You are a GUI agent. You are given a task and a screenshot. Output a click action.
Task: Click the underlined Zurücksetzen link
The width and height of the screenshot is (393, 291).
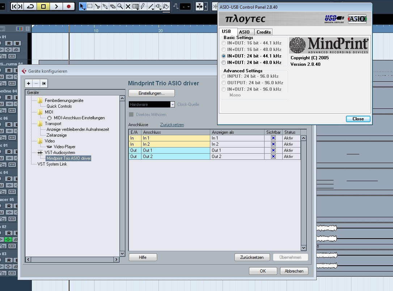[x=172, y=125]
